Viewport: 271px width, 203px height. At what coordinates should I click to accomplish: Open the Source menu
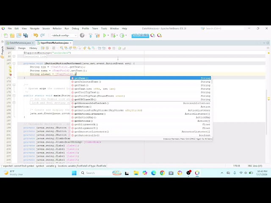point(46,28)
